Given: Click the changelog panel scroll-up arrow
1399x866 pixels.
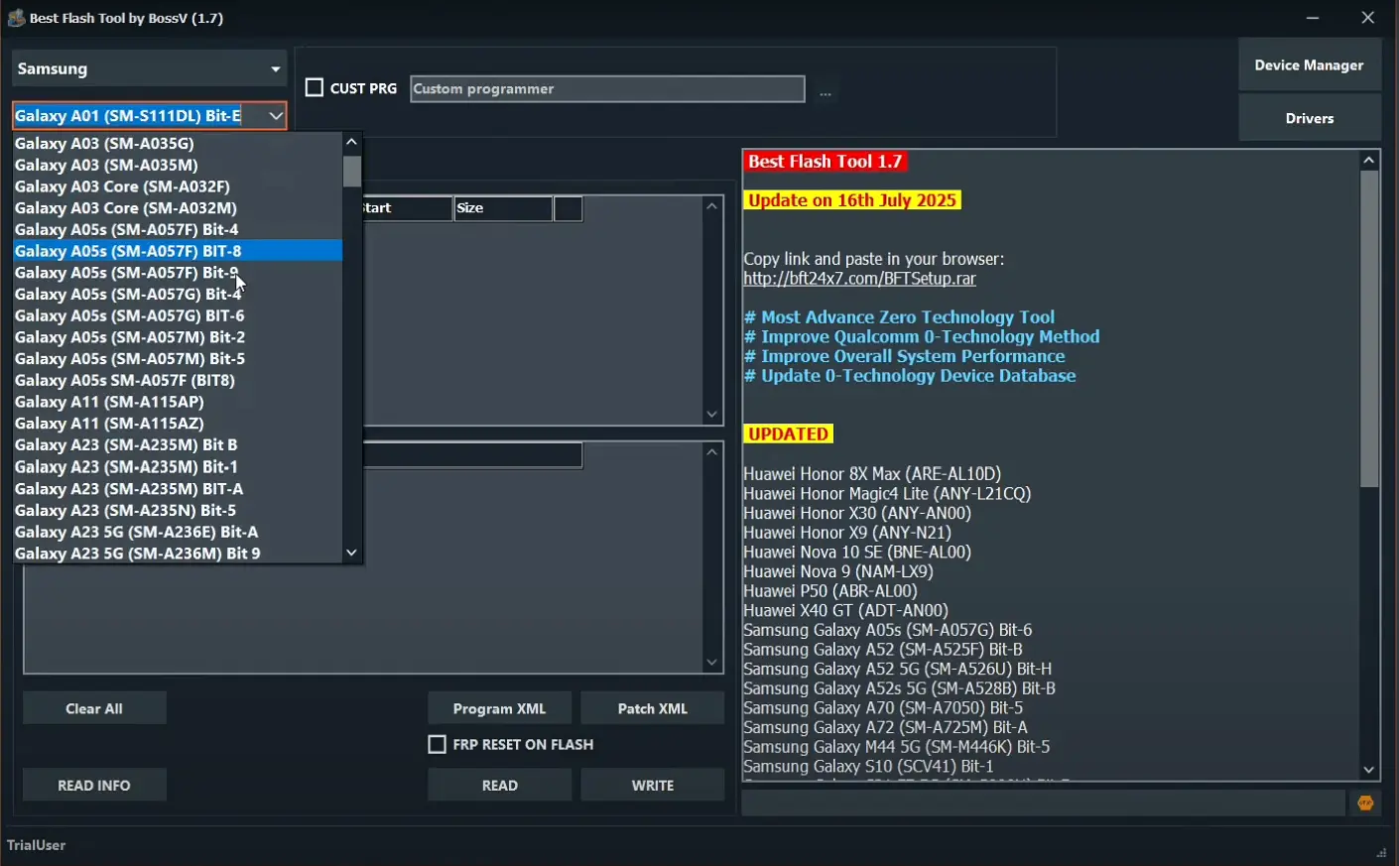Looking at the screenshot, I should [1369, 160].
